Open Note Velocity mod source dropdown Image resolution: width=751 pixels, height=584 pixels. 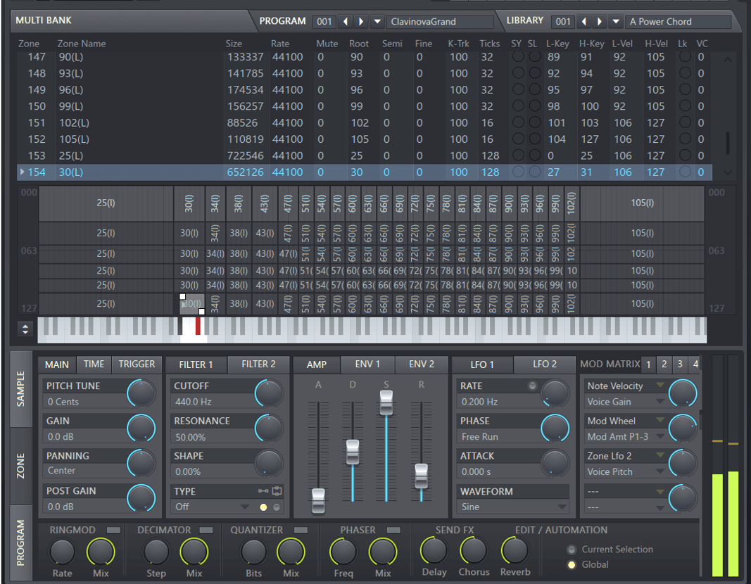(x=660, y=386)
